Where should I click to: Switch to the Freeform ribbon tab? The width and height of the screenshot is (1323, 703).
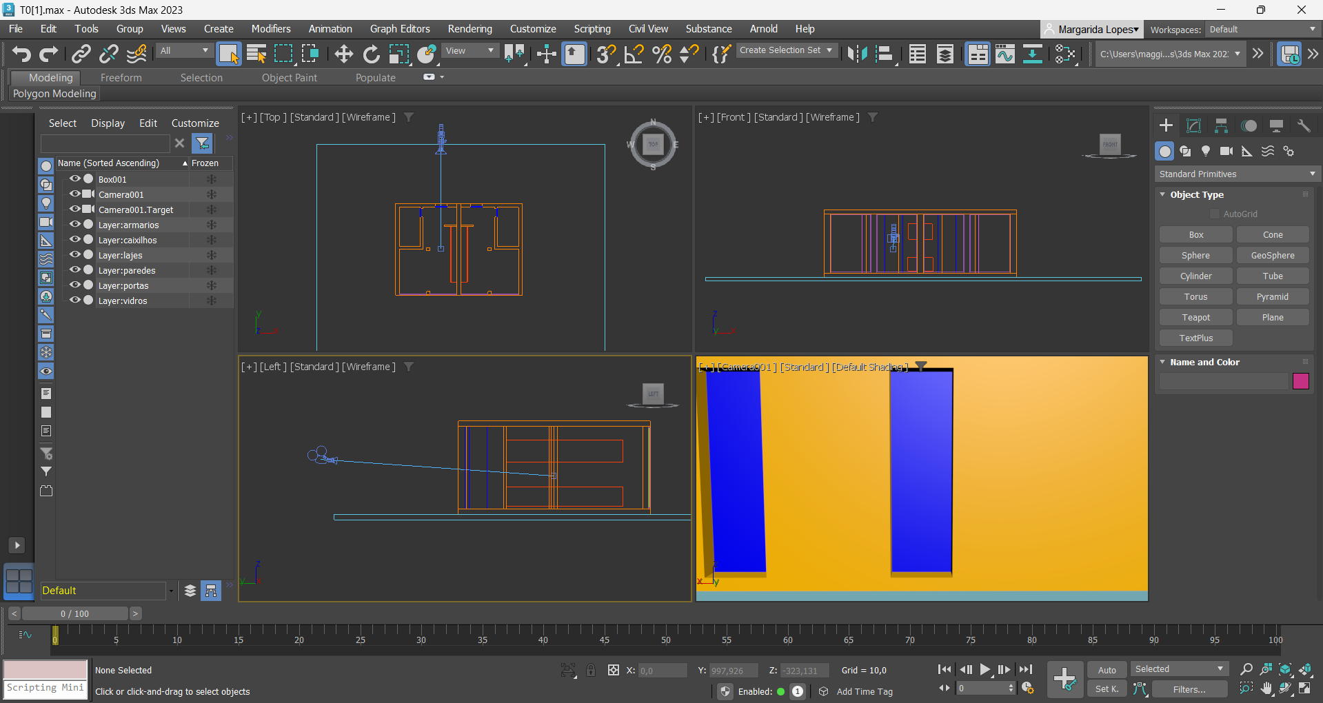(121, 78)
